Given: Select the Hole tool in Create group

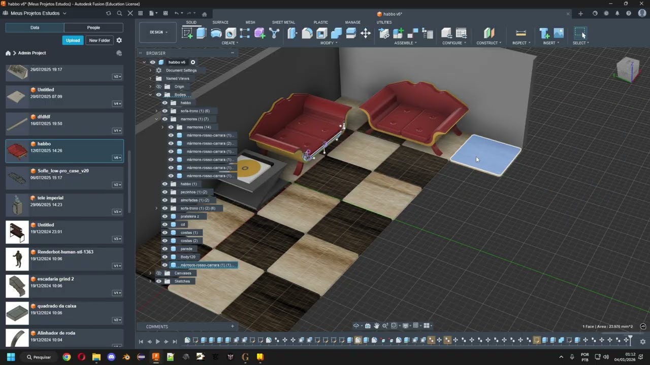Looking at the screenshot, I should [231, 33].
